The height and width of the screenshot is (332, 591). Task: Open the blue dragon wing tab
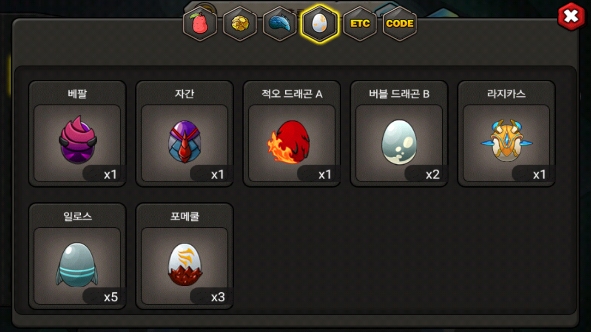[280, 24]
